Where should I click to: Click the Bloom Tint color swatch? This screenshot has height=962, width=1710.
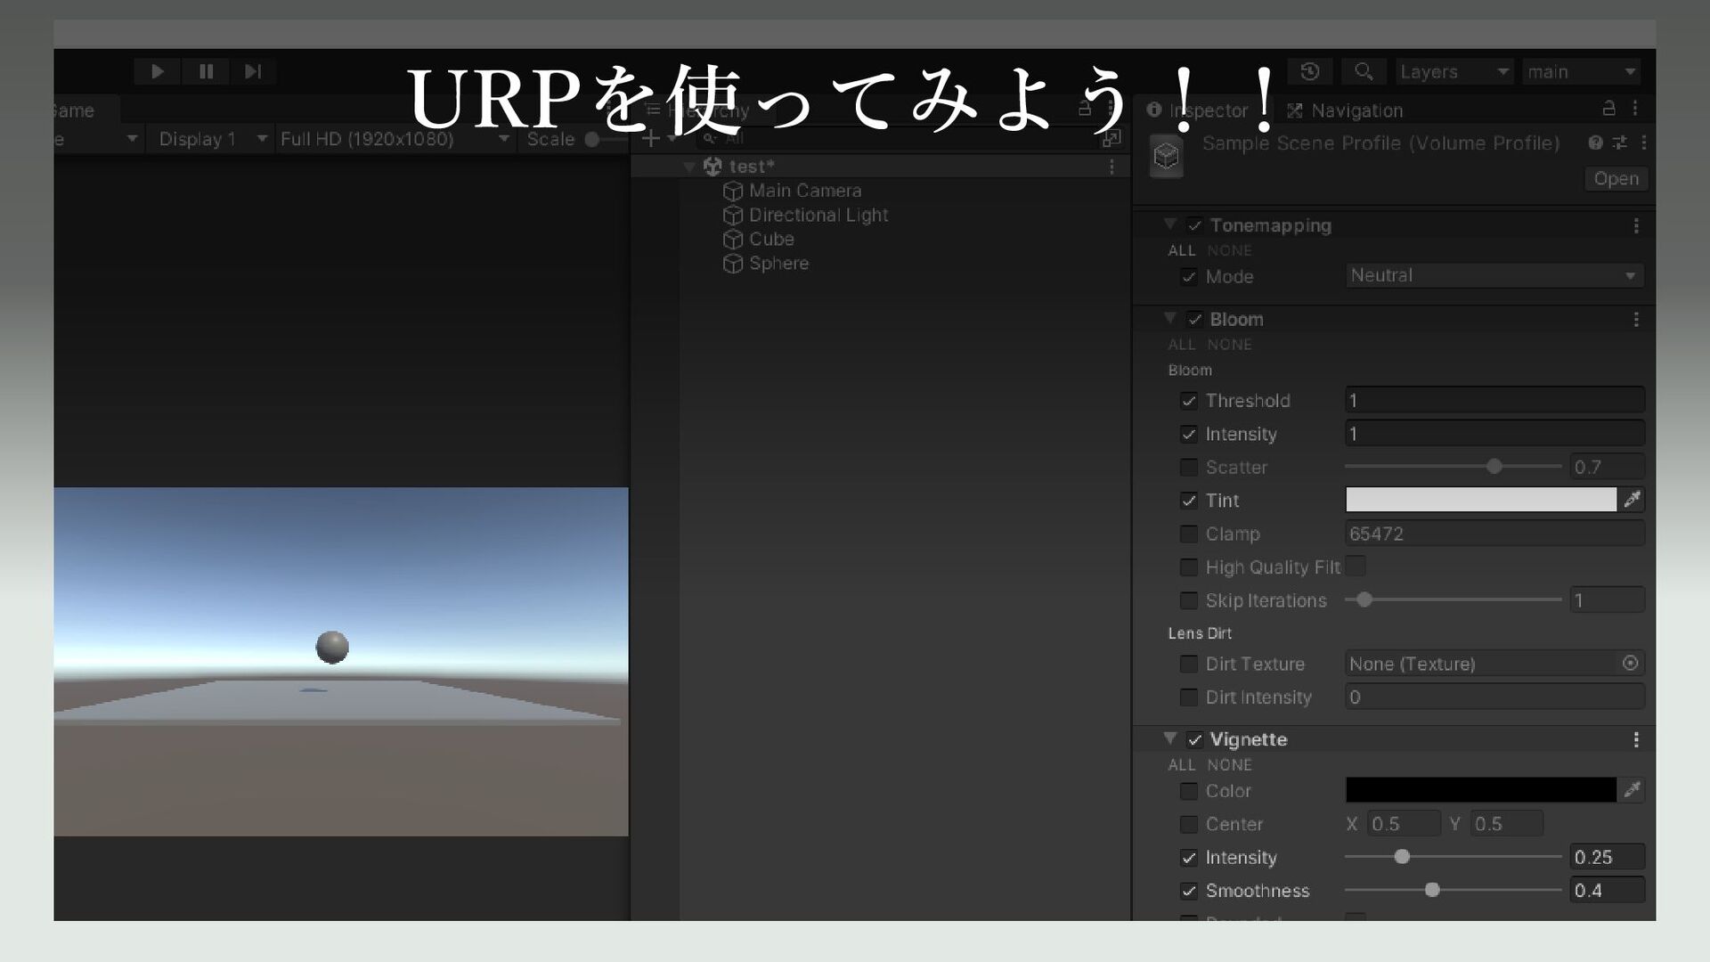[x=1480, y=500]
